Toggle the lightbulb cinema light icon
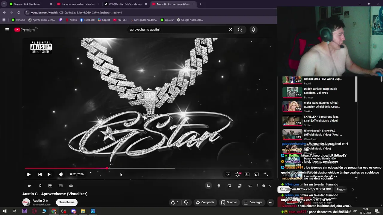The width and height of the screenshot is (383, 215). pos(219,186)
